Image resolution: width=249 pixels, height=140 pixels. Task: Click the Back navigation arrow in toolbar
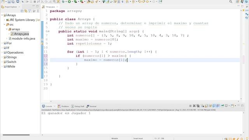(147, 2)
